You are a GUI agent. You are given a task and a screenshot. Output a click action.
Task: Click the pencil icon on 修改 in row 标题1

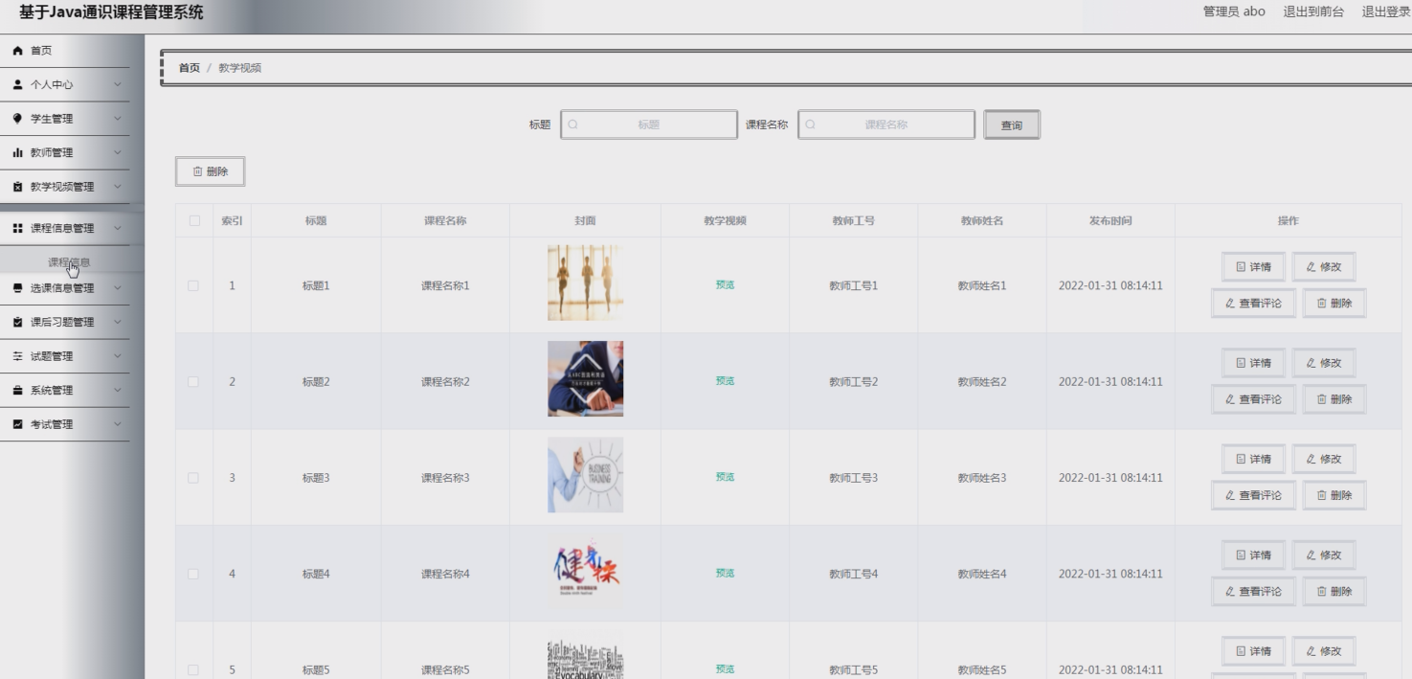coord(1311,267)
